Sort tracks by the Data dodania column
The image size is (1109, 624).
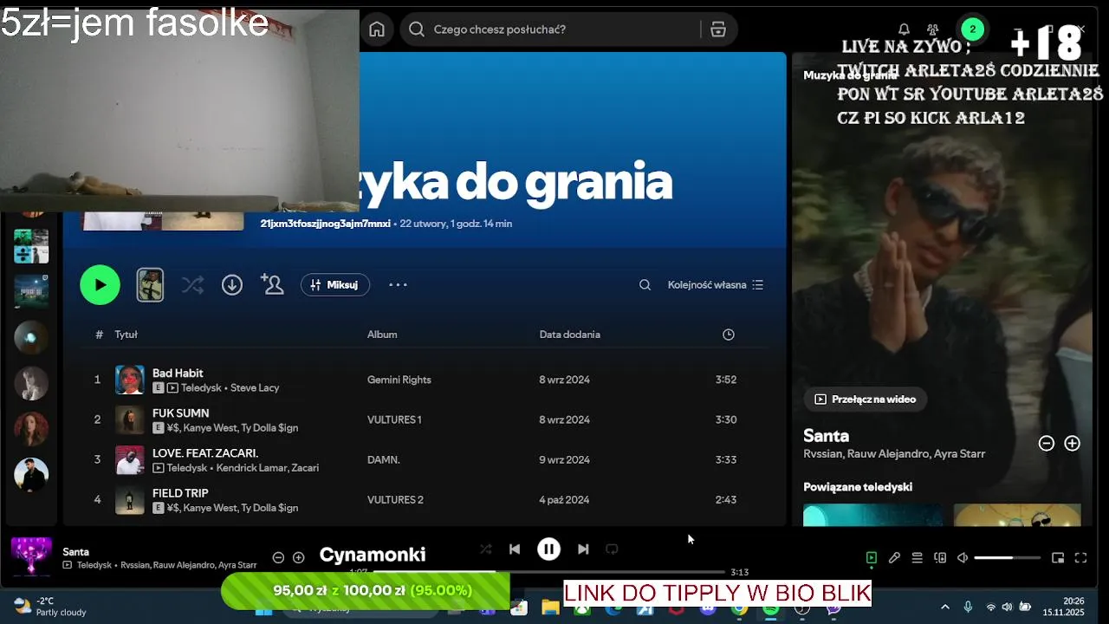click(x=570, y=335)
